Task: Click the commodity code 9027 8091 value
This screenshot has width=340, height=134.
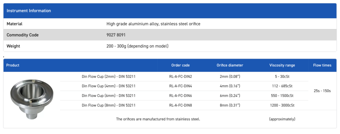Action: click(x=116, y=35)
